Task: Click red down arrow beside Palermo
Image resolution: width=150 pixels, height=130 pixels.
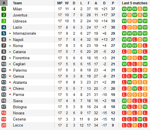Action: coord(10,70)
